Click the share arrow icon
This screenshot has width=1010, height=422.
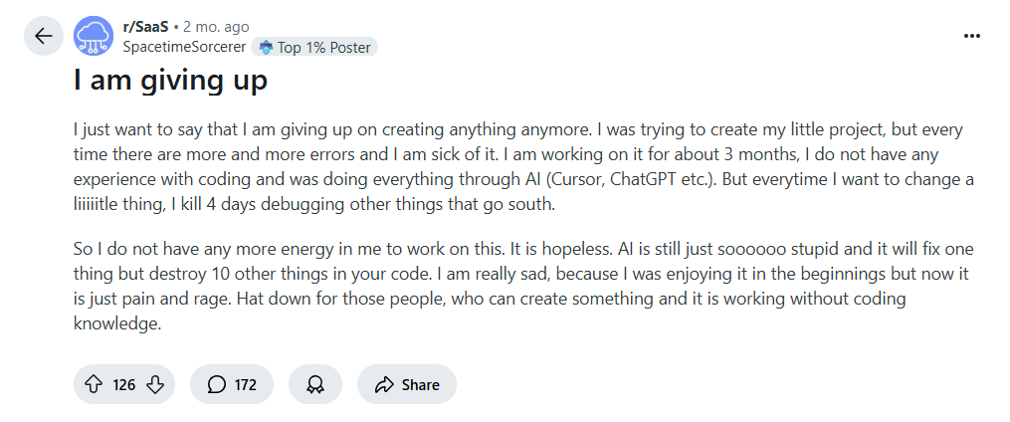384,384
